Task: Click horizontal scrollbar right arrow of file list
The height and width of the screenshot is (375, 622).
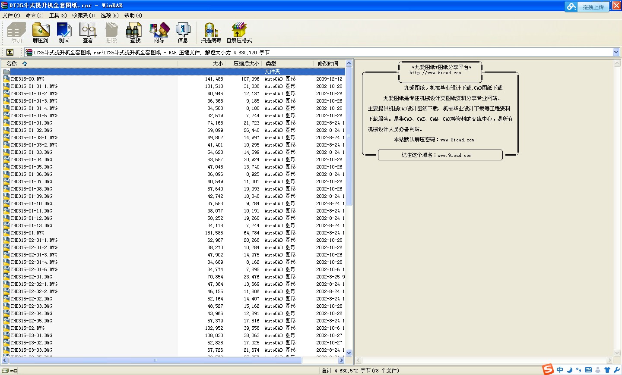Action: pyautogui.click(x=341, y=360)
